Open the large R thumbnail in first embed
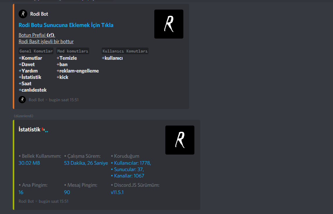 click(x=169, y=24)
